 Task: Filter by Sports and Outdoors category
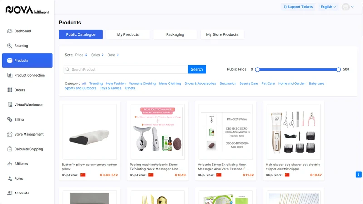(x=80, y=88)
